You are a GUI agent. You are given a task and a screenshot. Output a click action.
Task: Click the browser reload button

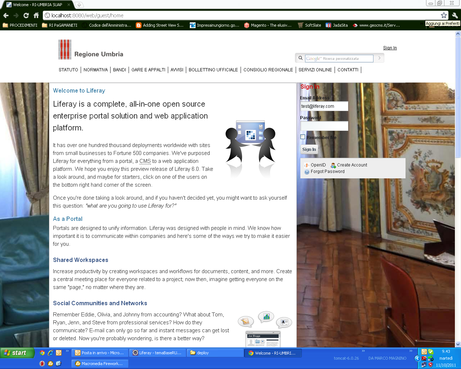tap(26, 15)
